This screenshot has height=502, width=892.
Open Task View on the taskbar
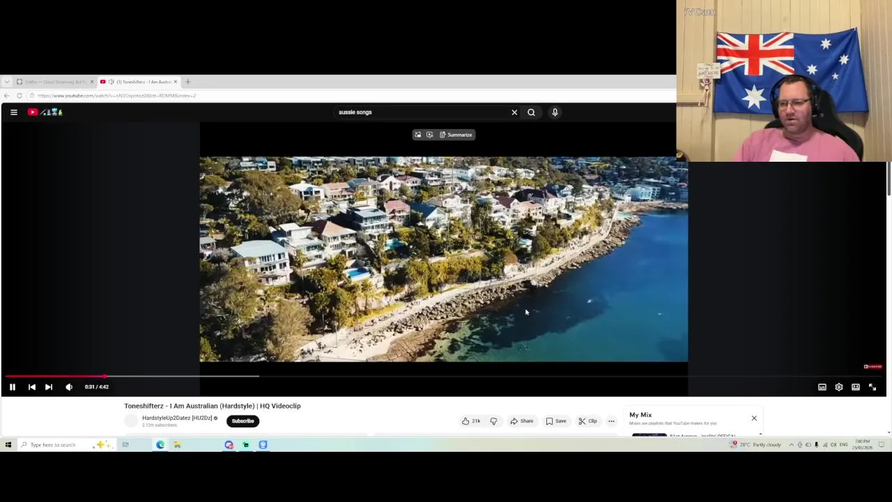click(x=125, y=445)
